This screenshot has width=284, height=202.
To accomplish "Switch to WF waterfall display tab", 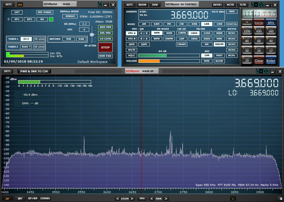I will 20,199.
